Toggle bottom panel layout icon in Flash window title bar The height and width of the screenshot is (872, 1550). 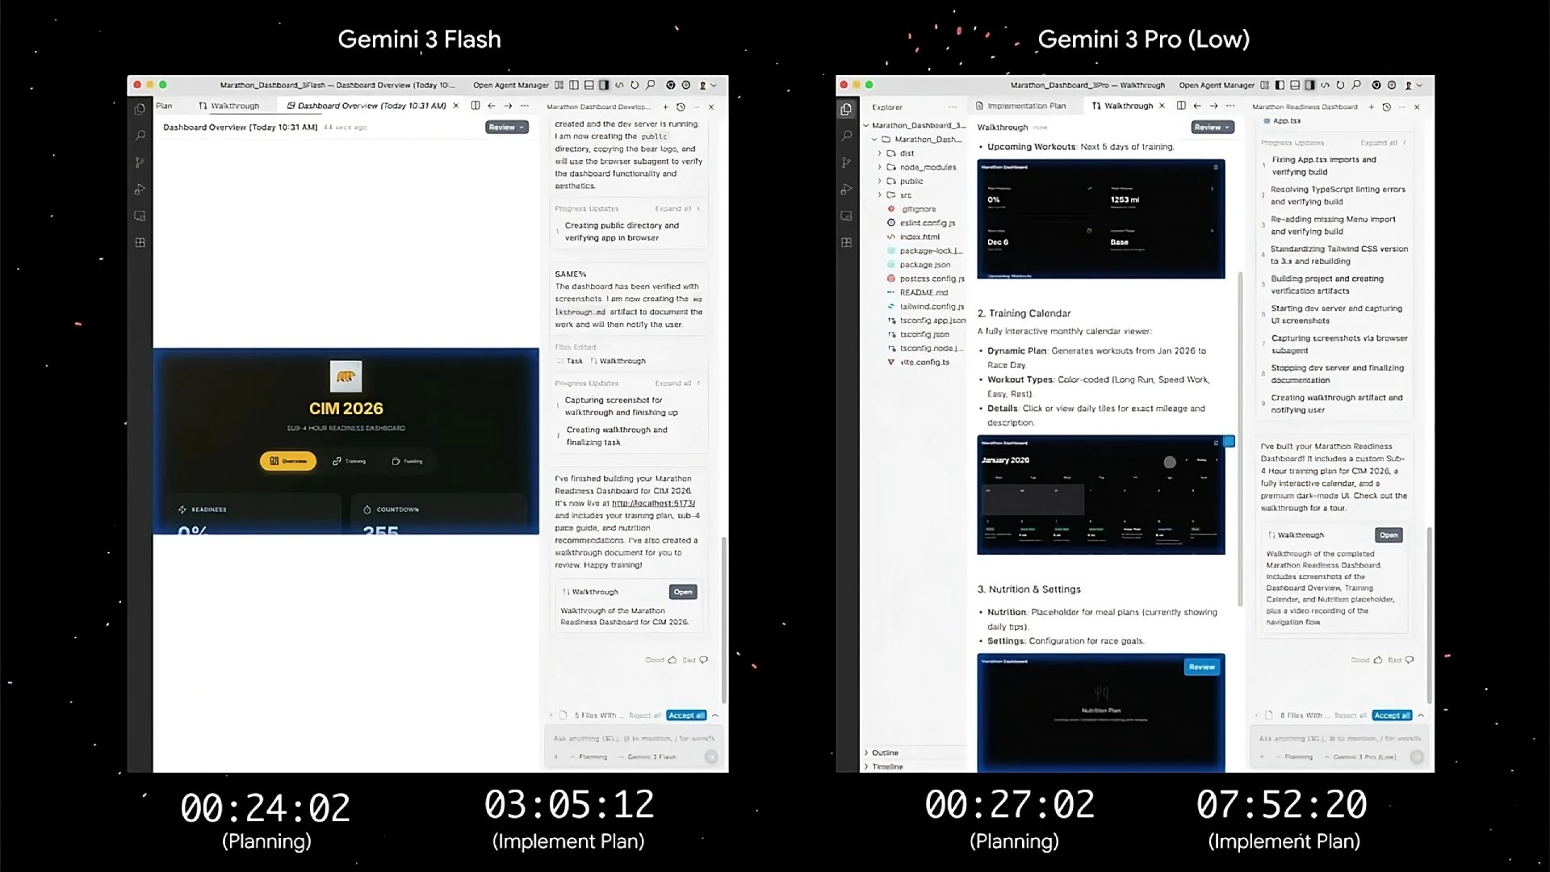click(x=589, y=85)
